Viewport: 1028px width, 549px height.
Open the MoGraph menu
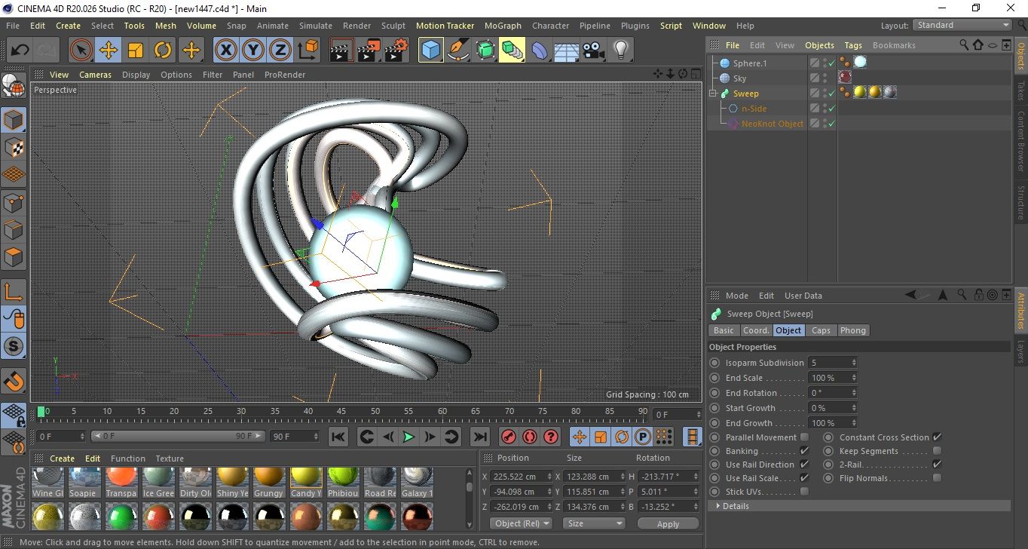click(503, 26)
